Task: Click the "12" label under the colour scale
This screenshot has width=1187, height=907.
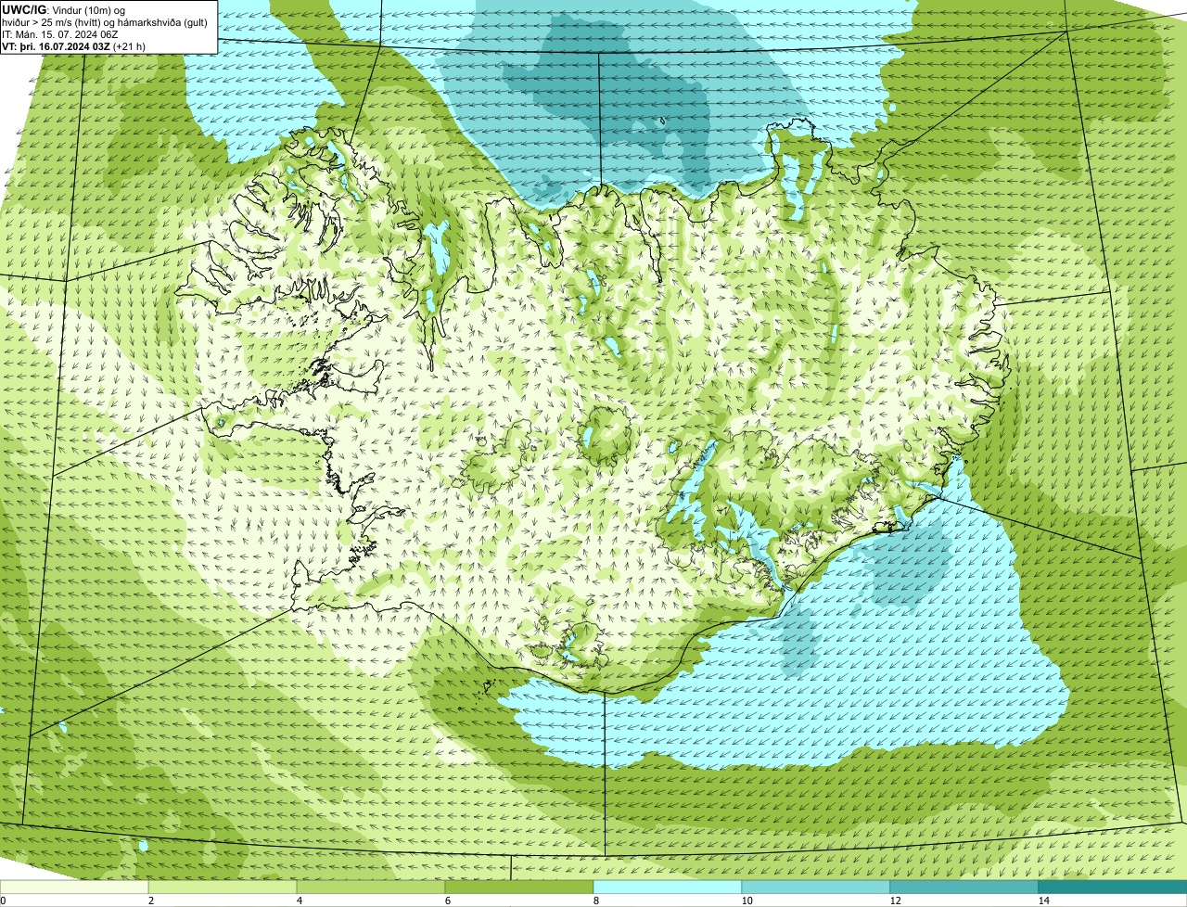Action: [x=895, y=901]
